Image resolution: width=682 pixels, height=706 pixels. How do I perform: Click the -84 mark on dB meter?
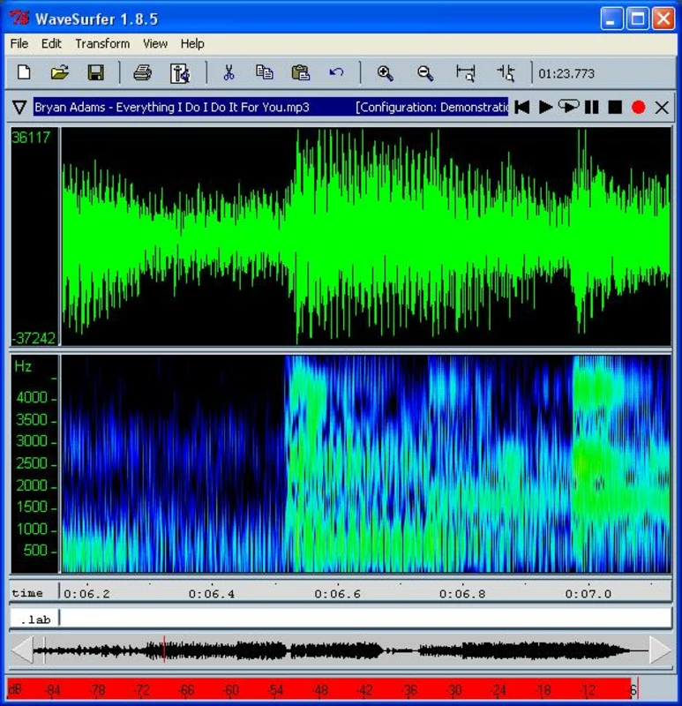pyautogui.click(x=53, y=690)
